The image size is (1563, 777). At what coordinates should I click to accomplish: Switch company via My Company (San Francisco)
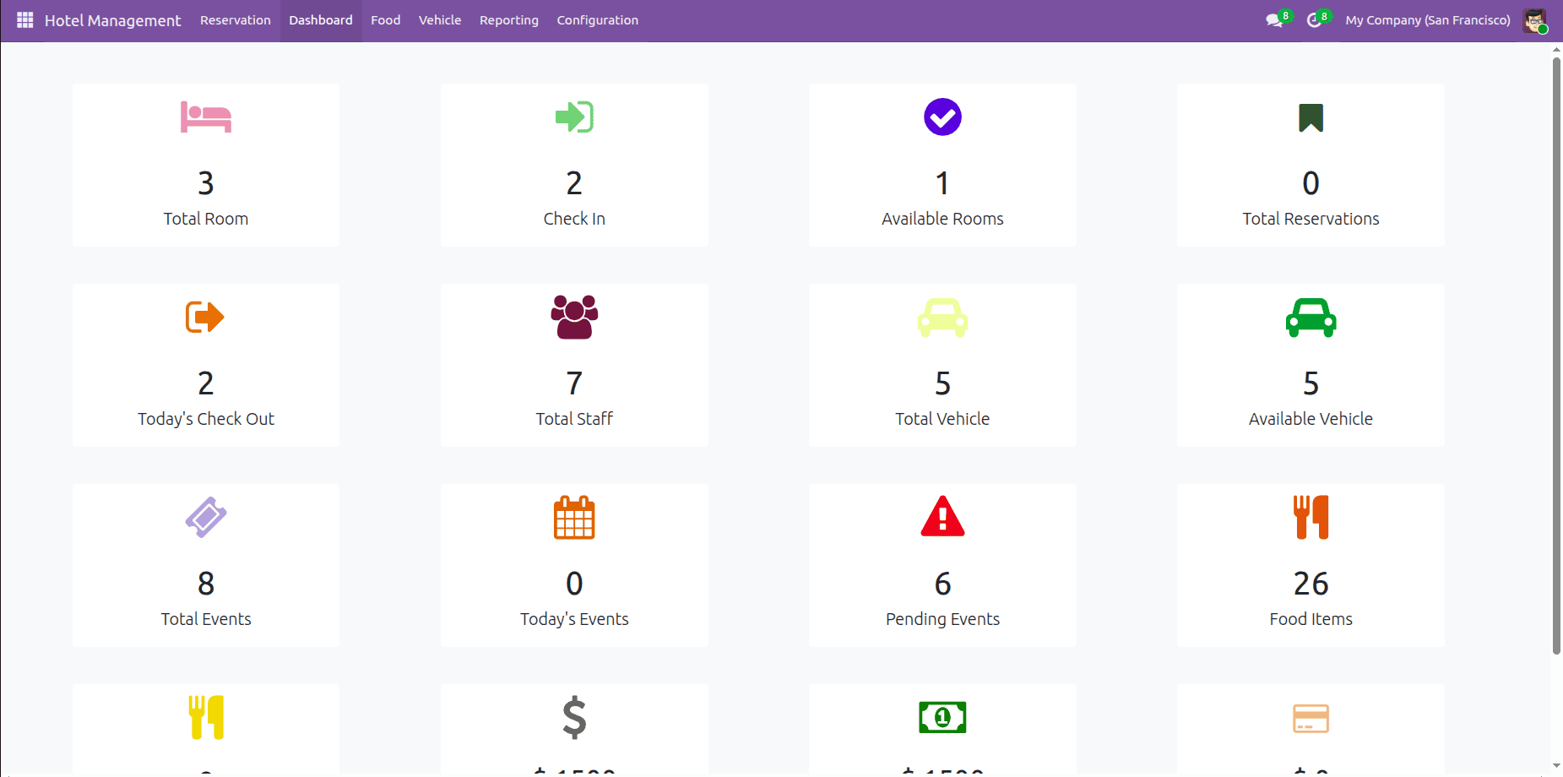point(1428,20)
